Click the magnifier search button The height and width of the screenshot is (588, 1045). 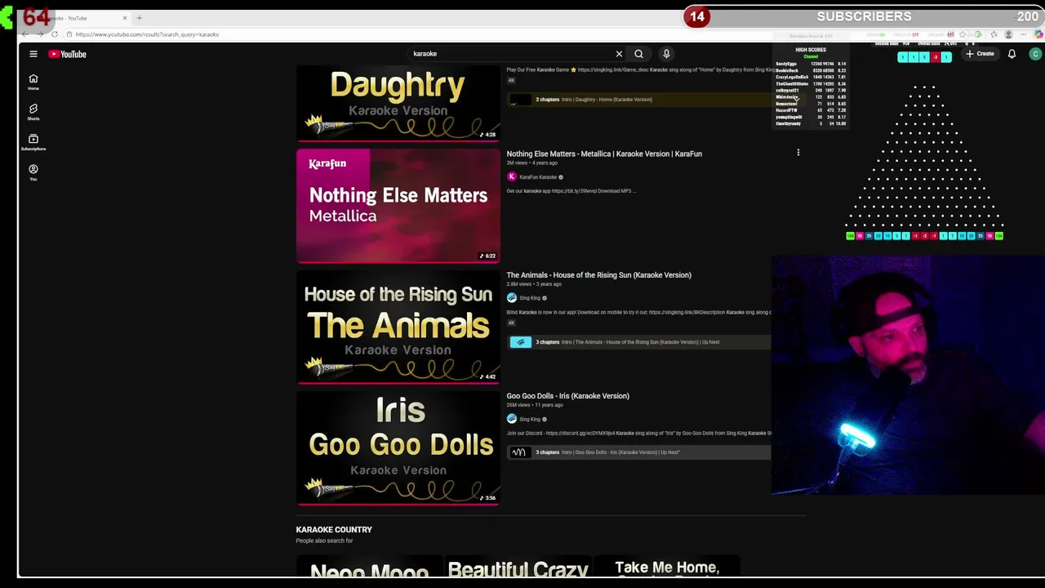(x=638, y=54)
